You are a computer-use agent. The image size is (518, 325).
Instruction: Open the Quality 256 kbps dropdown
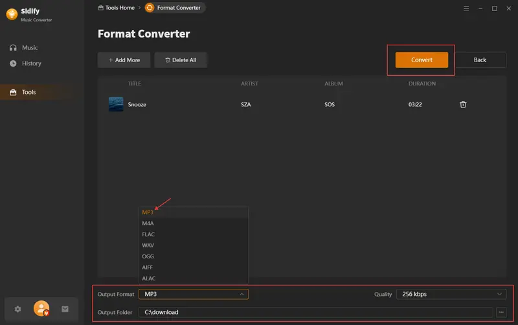451,294
